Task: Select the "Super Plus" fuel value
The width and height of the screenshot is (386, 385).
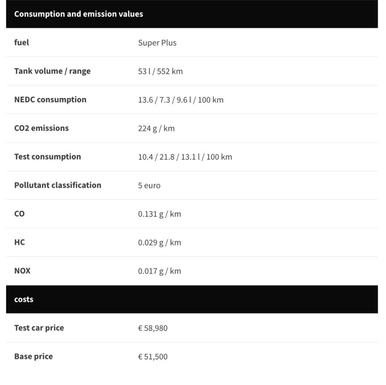Action: point(157,43)
